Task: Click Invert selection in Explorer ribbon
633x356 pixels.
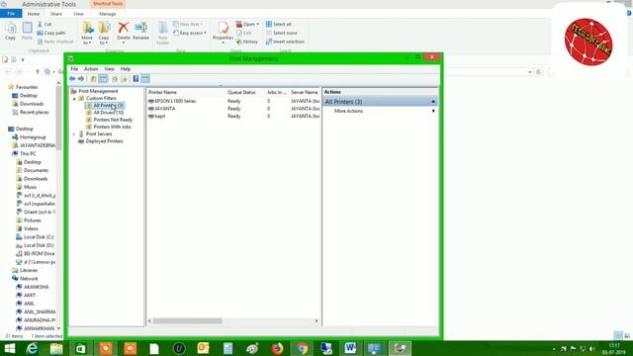Action: (x=285, y=42)
